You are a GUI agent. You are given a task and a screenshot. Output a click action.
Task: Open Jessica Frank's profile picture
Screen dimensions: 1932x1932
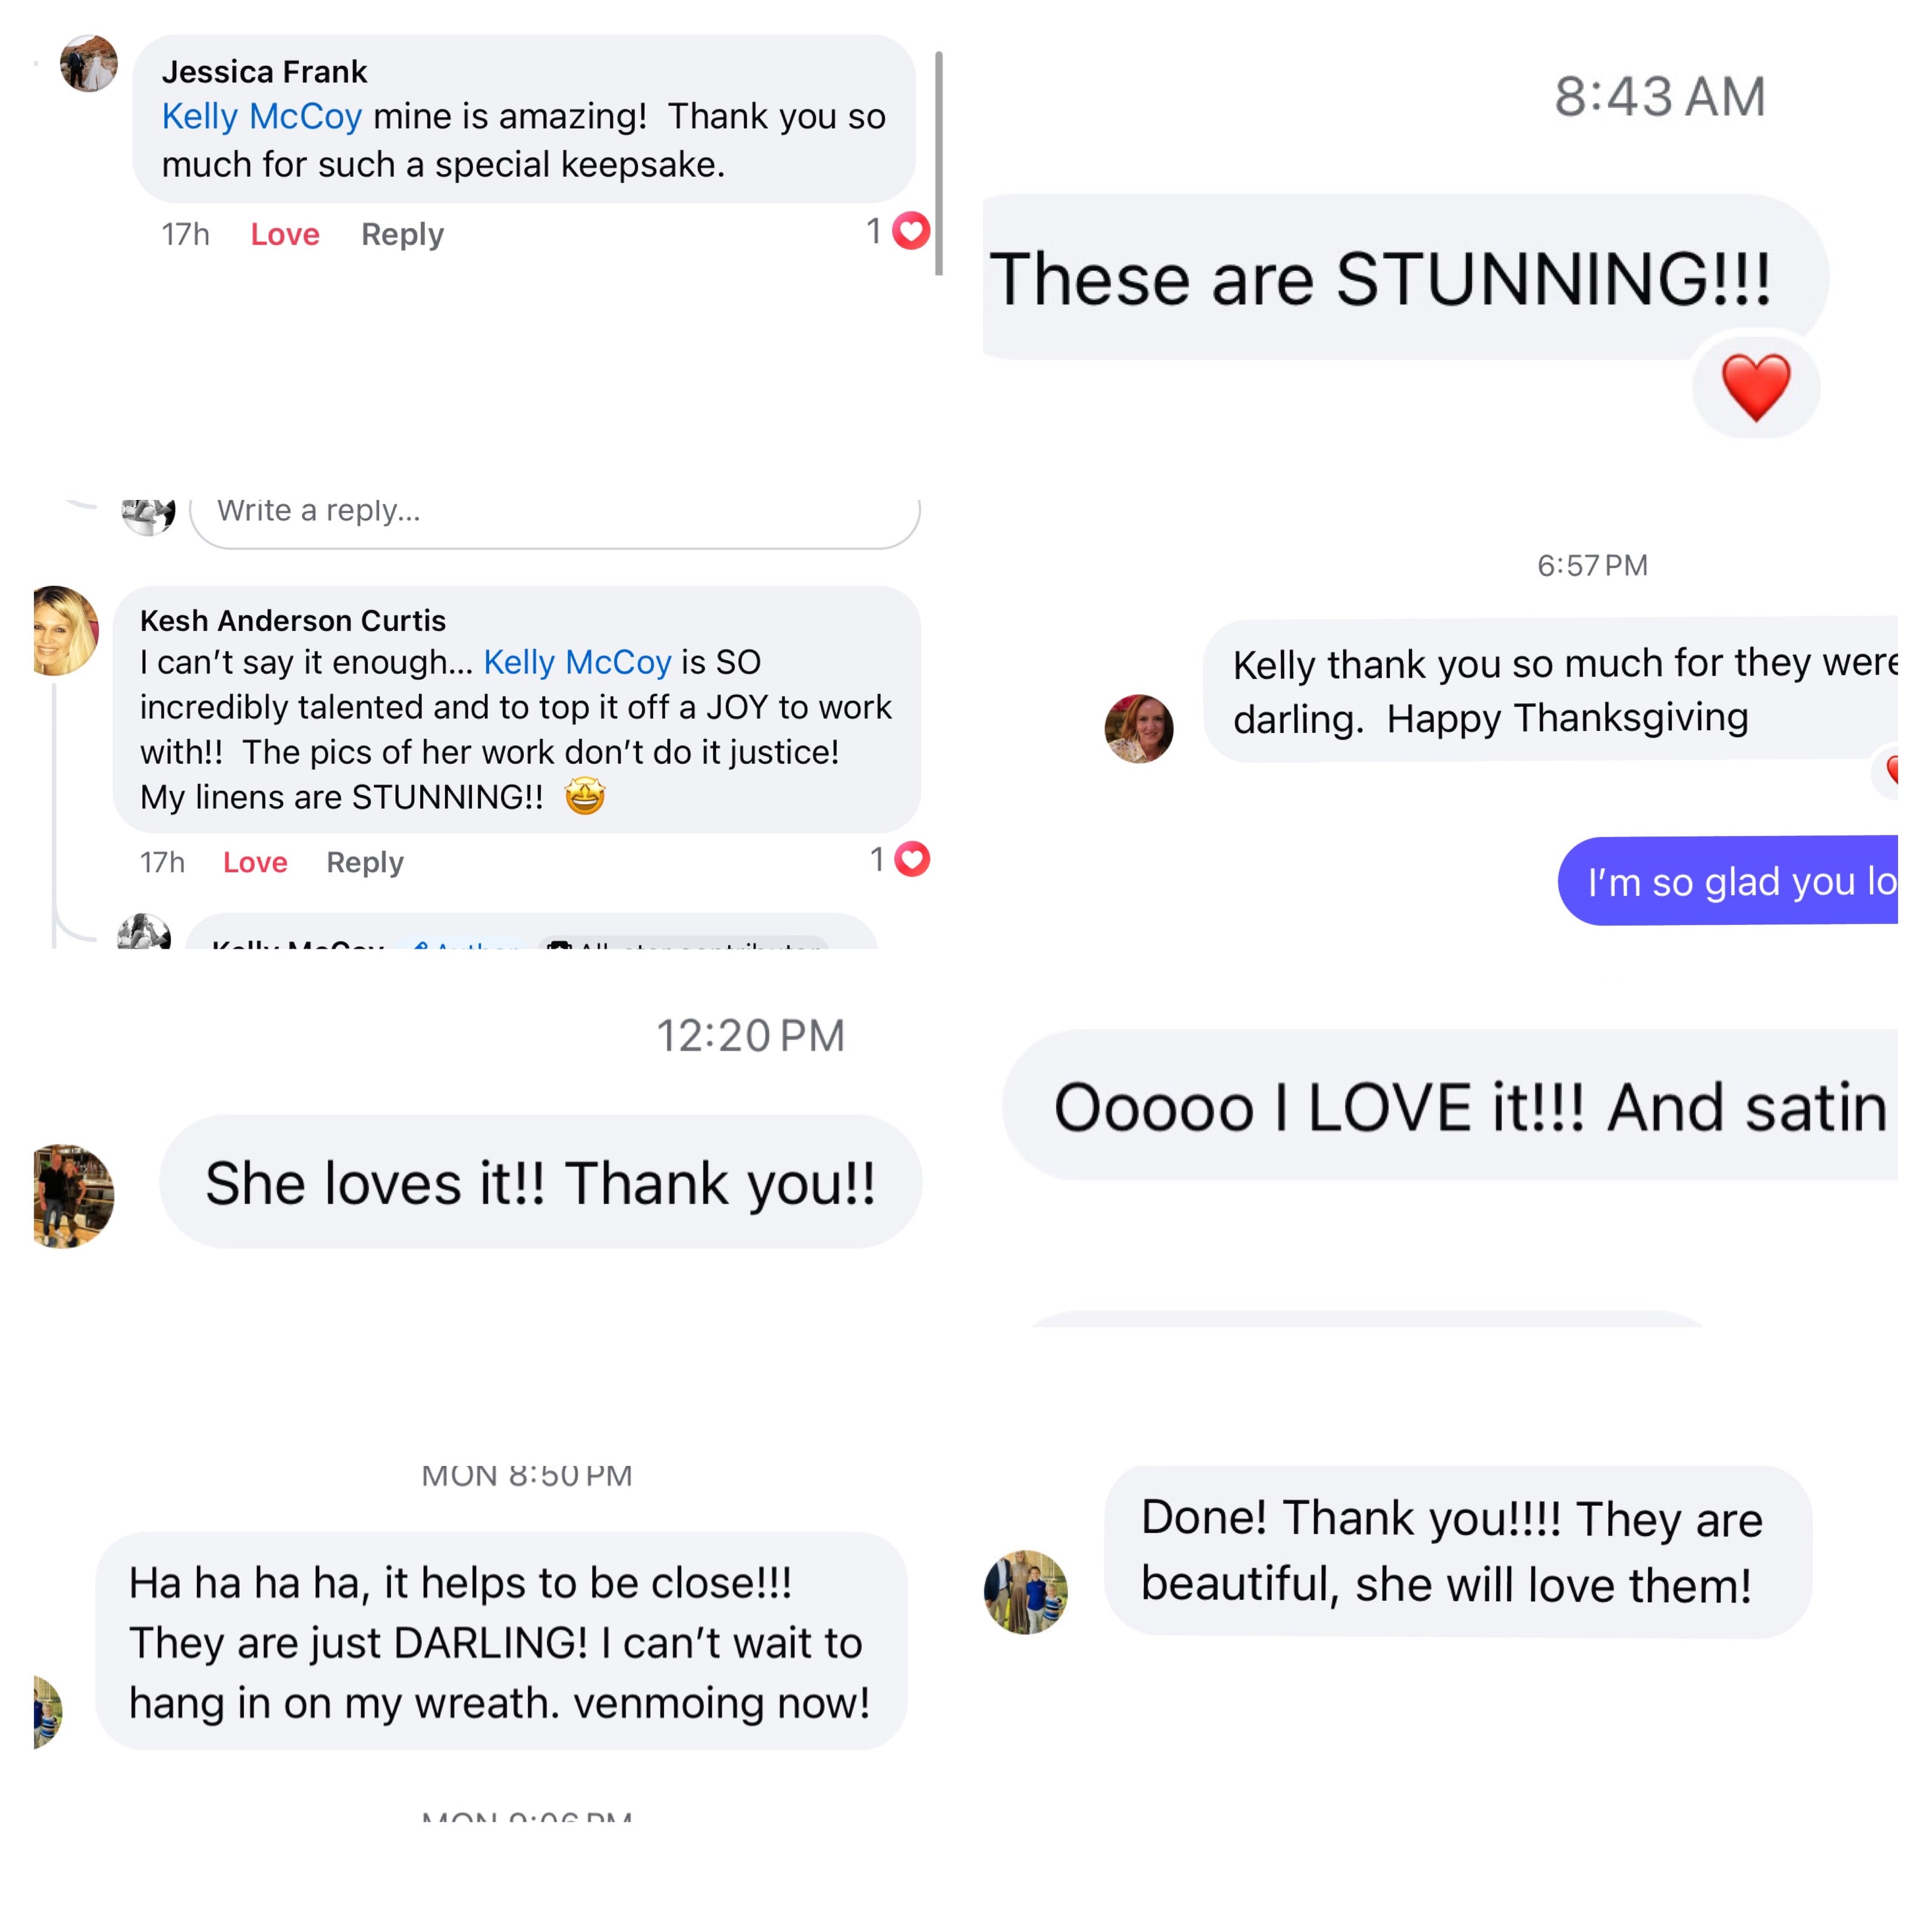point(89,64)
